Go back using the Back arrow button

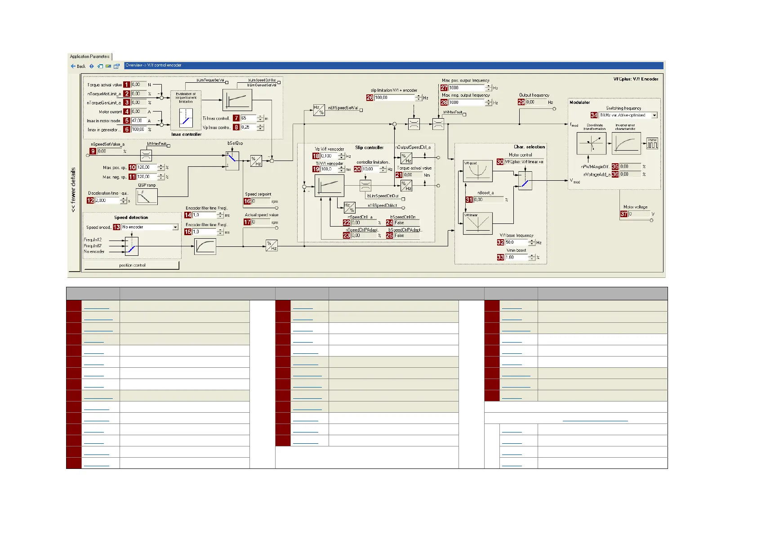coord(78,66)
